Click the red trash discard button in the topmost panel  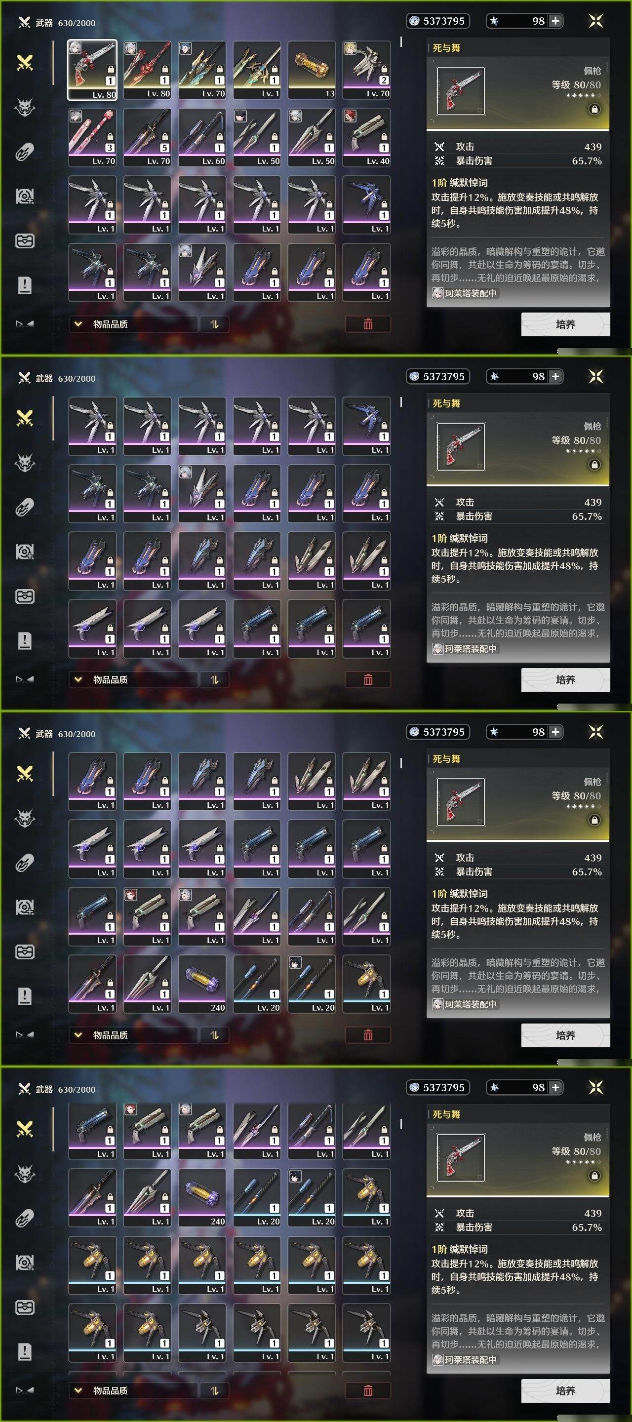[x=368, y=324]
